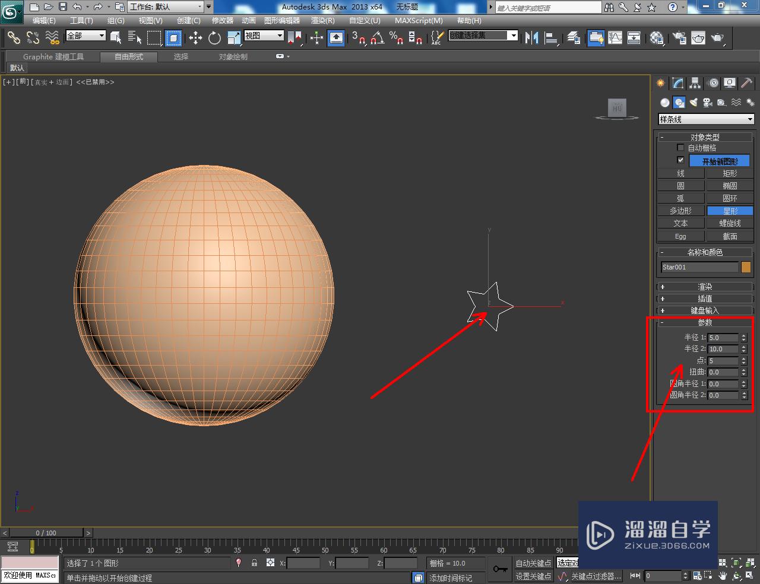Open the 工具(T) menu
760x584 pixels.
tap(81, 21)
